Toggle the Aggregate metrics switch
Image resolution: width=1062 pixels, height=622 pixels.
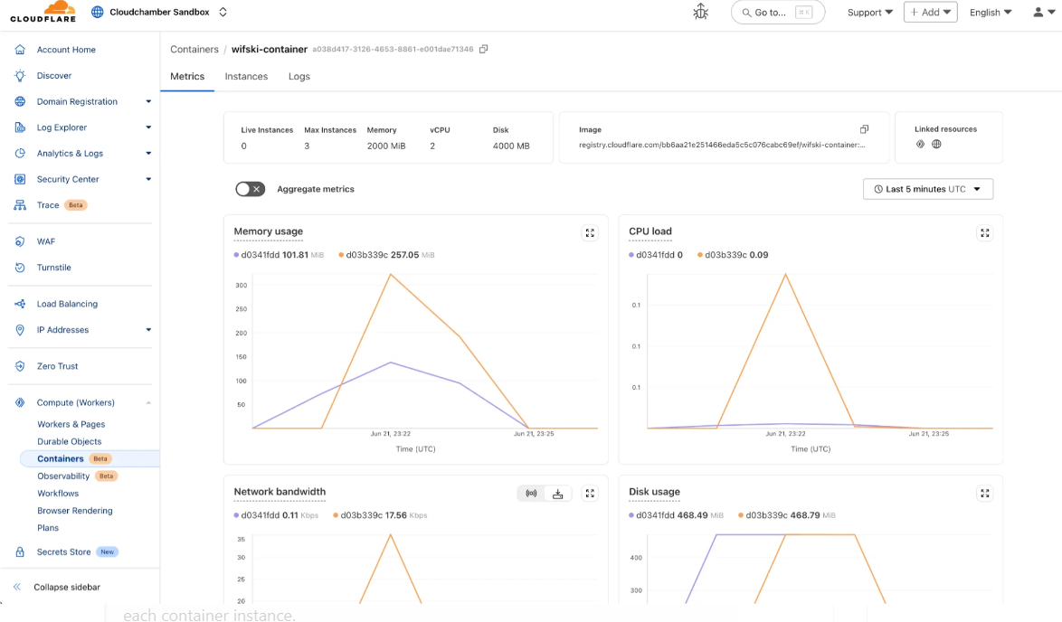[250, 189]
